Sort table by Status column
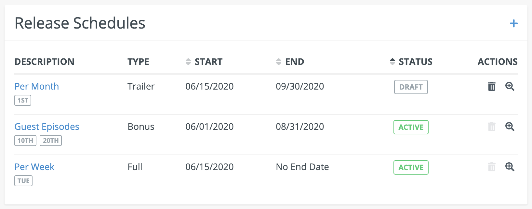 point(411,62)
